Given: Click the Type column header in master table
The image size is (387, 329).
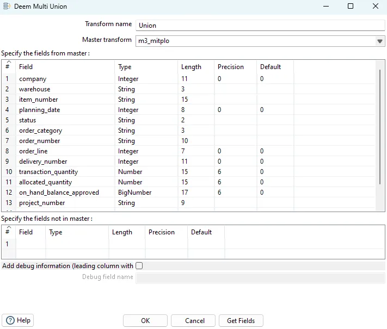Looking at the screenshot, I should click(x=125, y=67).
